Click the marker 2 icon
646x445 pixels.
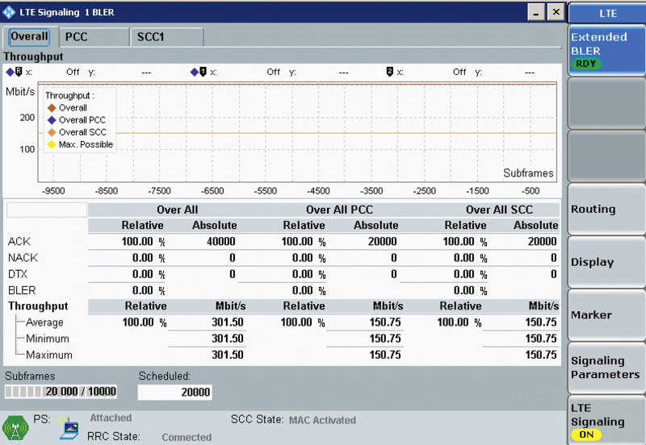[389, 72]
